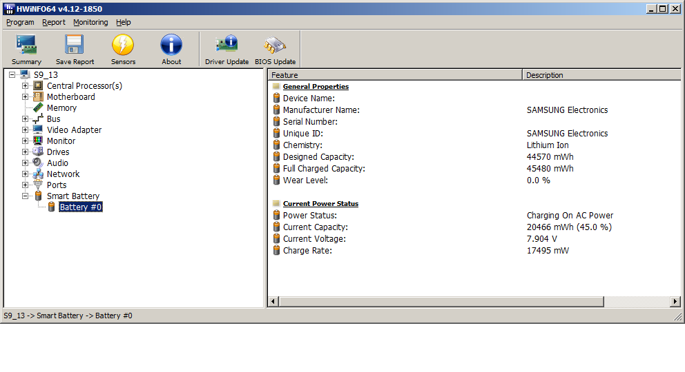The image size is (685, 372).
Task: Click the Charging On AC Power value
Action: (570, 215)
